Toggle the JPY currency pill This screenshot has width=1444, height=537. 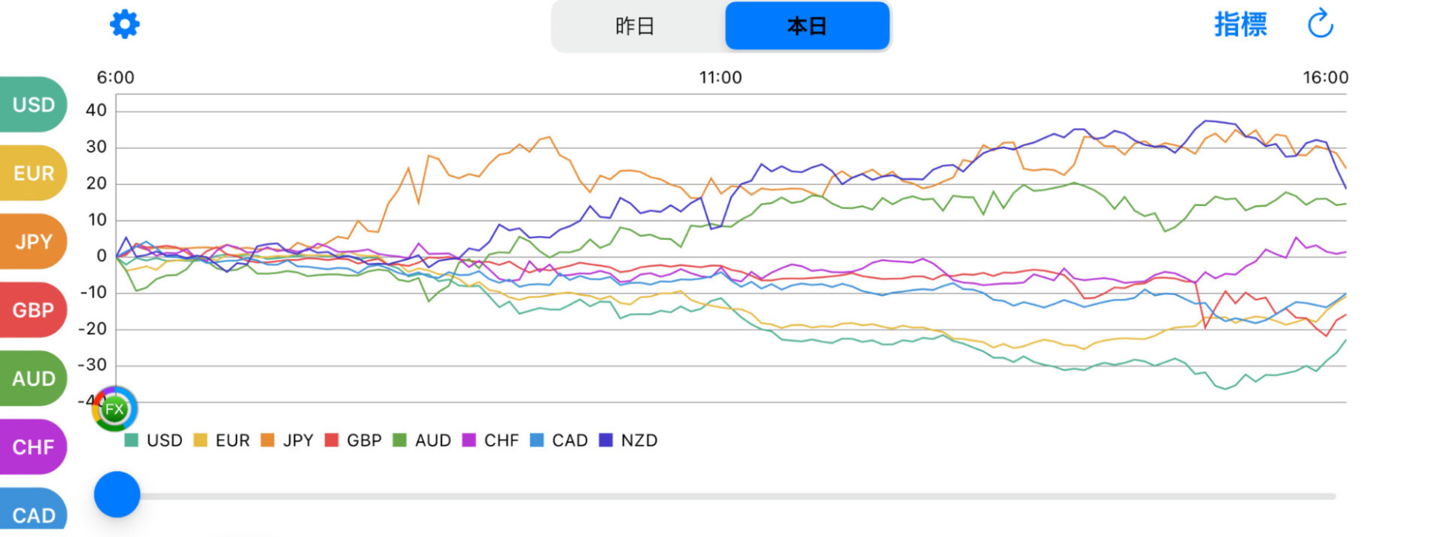coord(33,241)
